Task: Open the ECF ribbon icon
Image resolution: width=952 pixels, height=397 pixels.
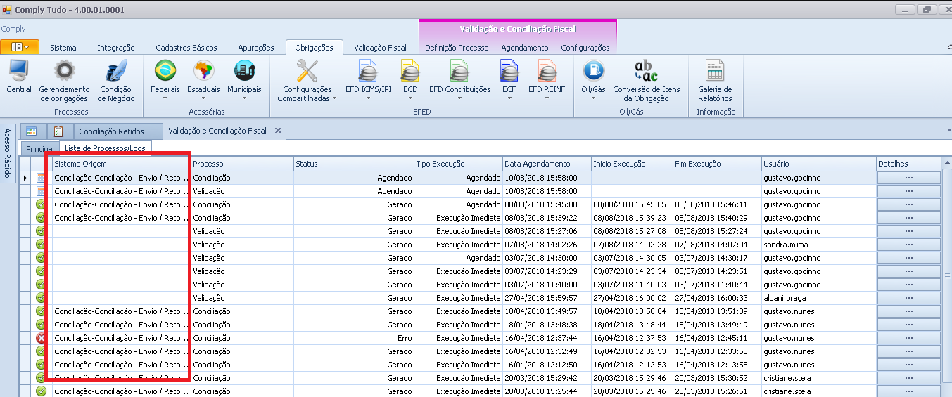Action: 509,72
